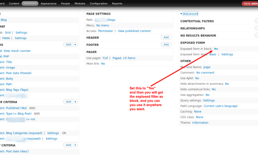Open Theme Information link
The width and height of the screenshot is (258, 157).
tap(200, 123)
